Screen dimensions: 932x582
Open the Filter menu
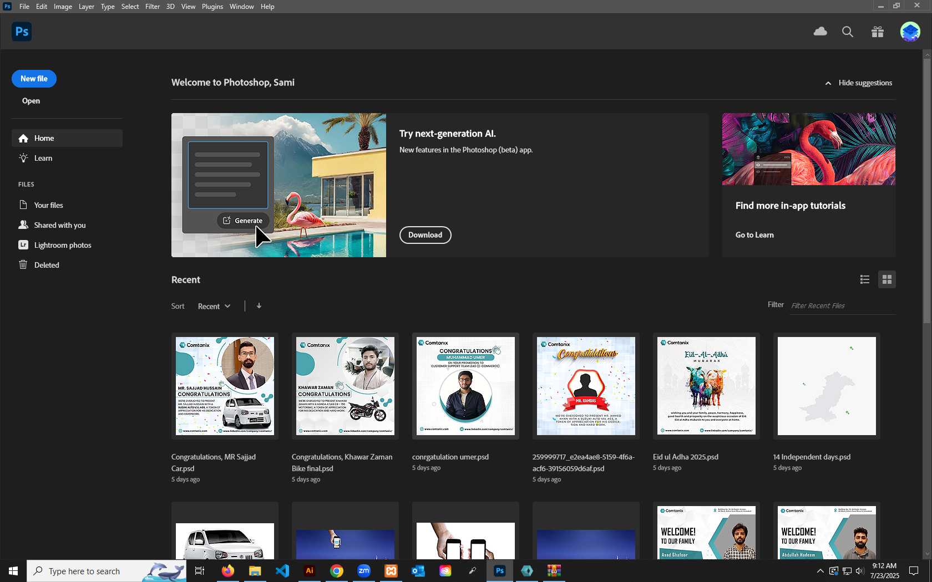pos(153,7)
